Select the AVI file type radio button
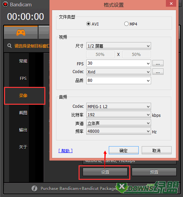The image size is (183, 197). click(88, 24)
